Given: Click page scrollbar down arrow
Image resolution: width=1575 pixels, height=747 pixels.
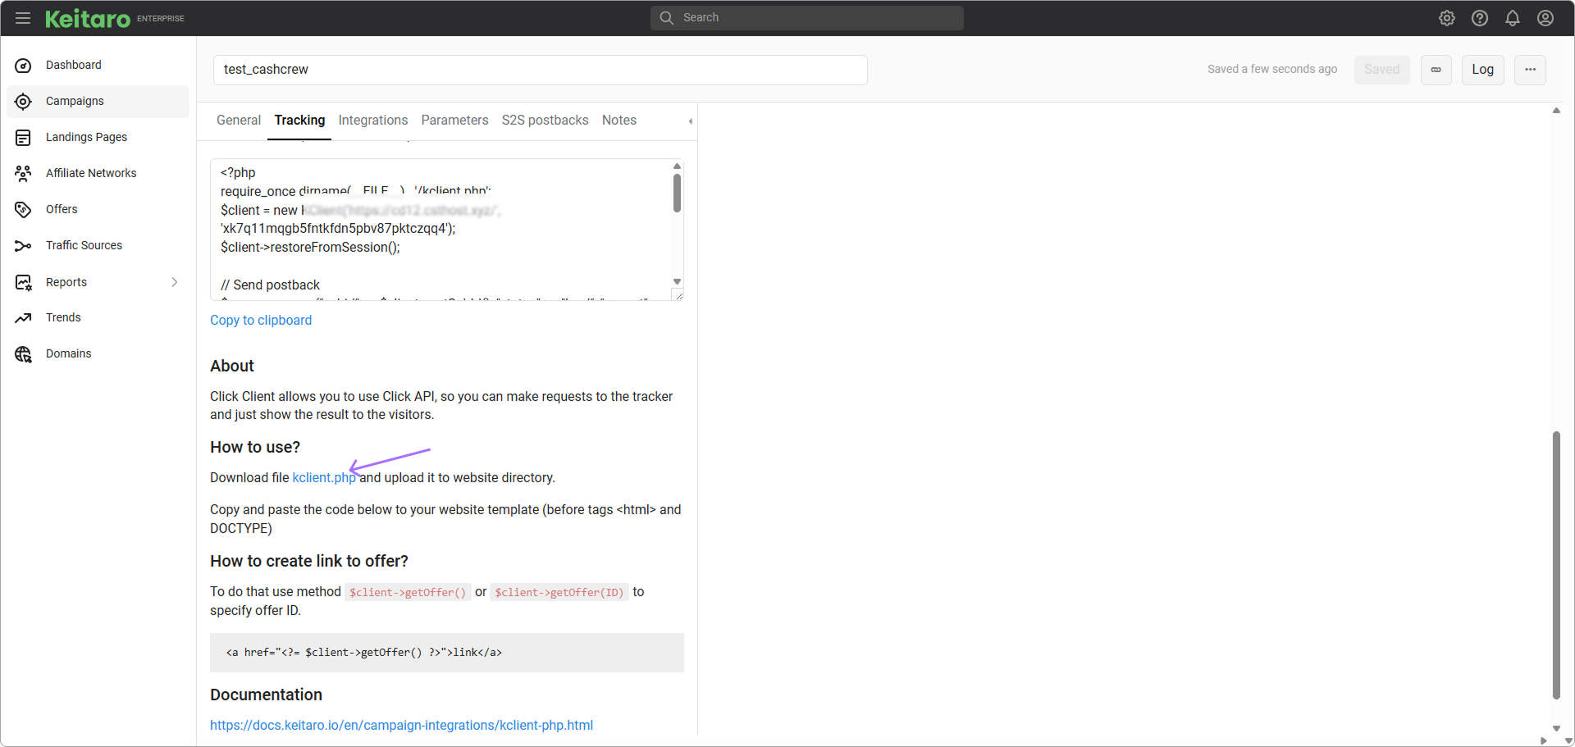Looking at the screenshot, I should [x=1556, y=728].
